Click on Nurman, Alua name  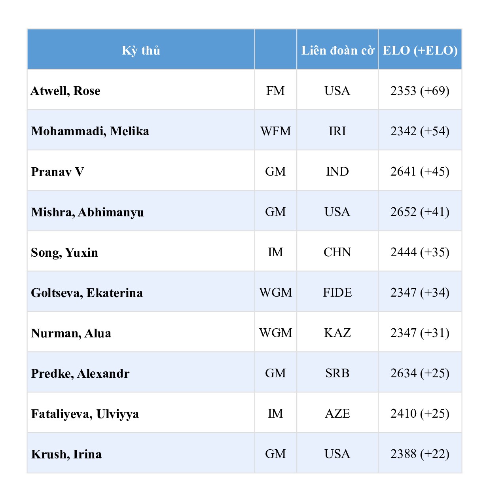tap(71, 333)
